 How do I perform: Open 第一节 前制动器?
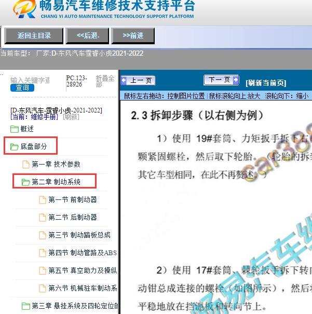coord(73,199)
